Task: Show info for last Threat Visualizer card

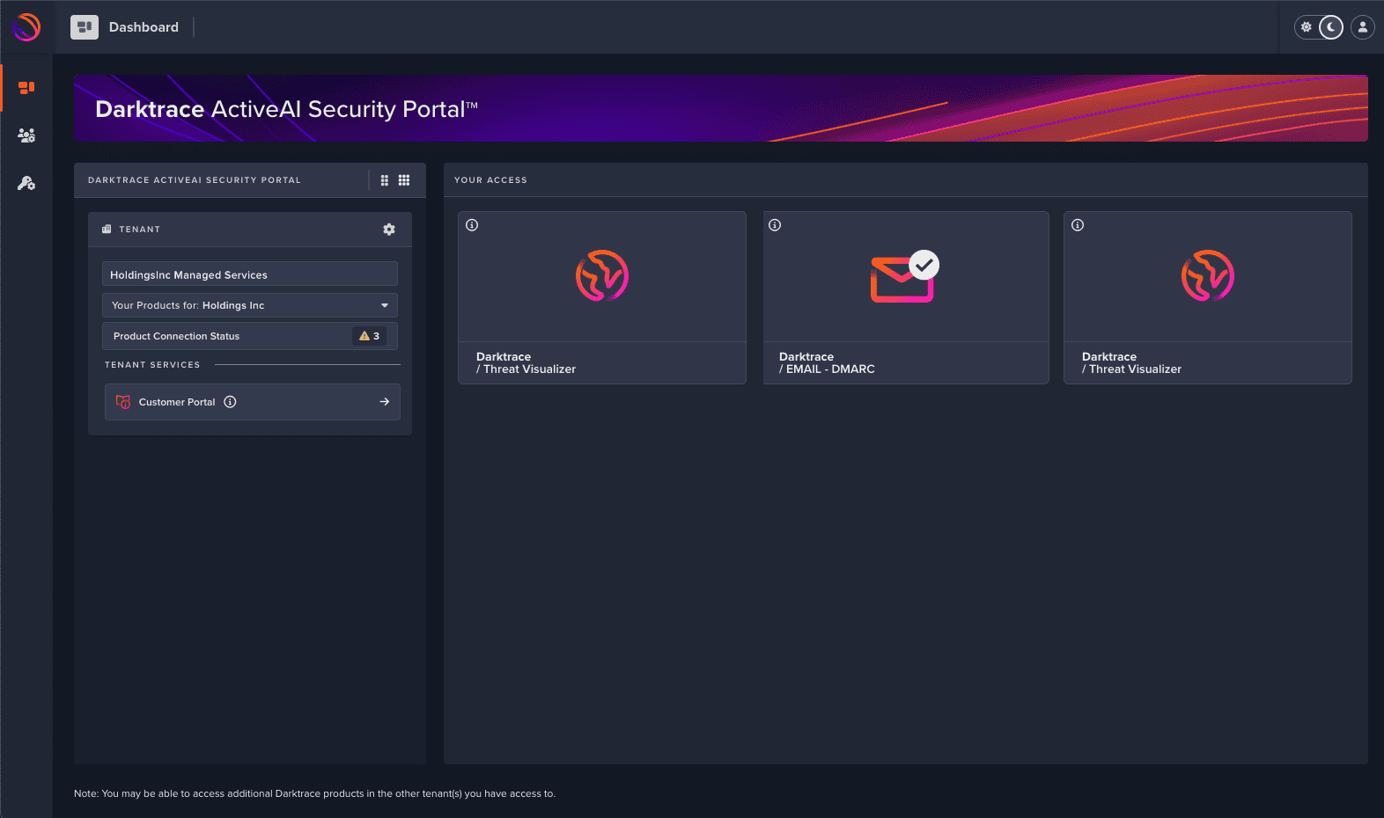Action: [1078, 225]
